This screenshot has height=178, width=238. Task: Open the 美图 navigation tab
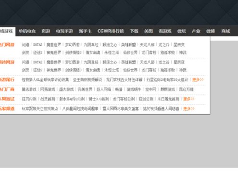(149, 31)
